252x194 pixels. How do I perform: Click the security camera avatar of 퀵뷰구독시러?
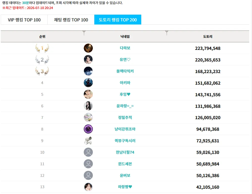coord(88,141)
